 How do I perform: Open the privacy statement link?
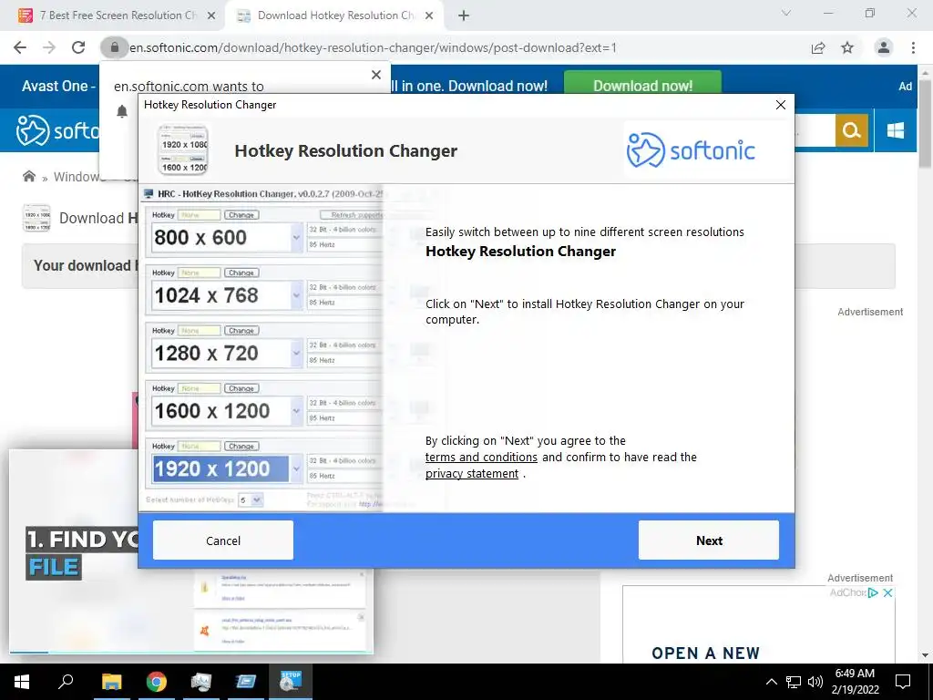[x=472, y=474]
